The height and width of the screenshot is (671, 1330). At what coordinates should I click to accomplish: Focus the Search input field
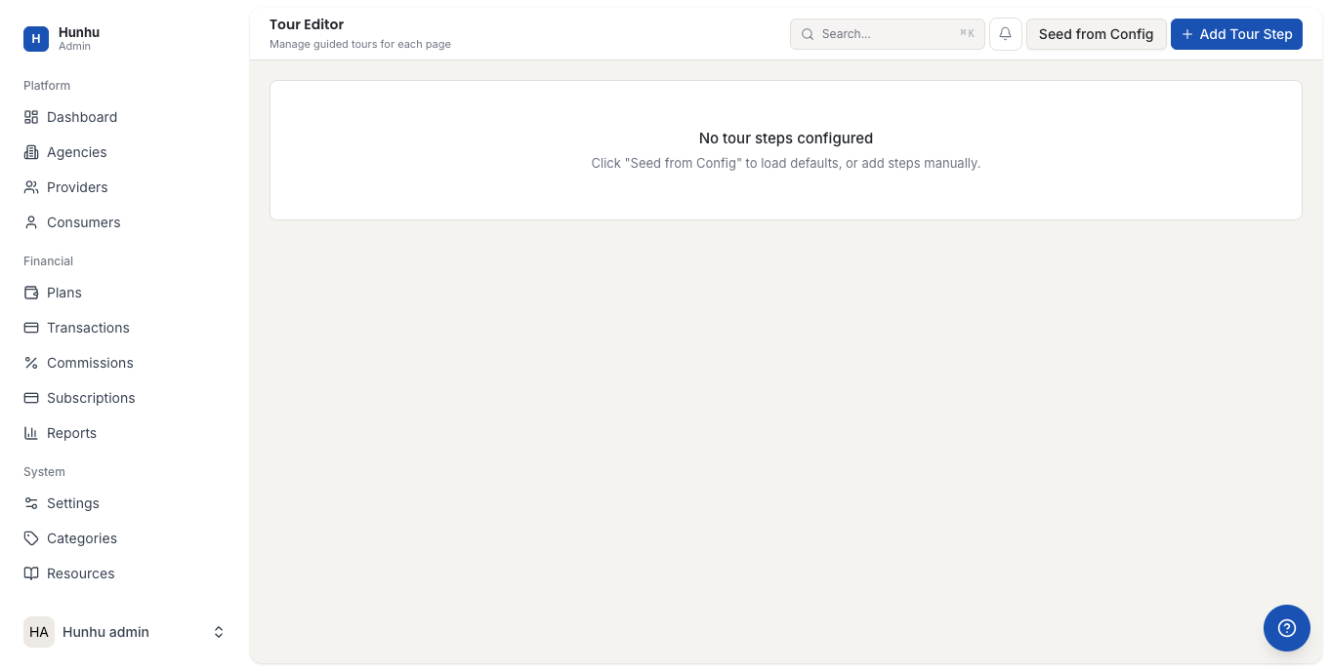pos(887,34)
